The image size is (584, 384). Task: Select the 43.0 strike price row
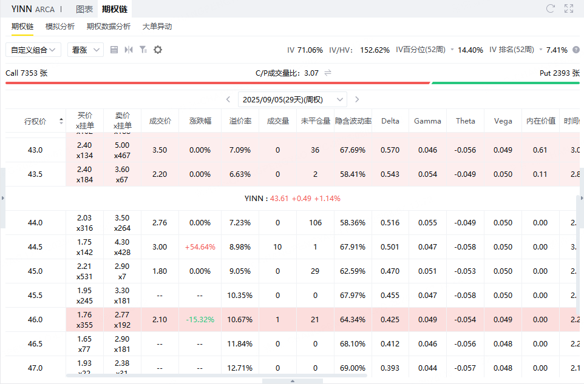293,150
